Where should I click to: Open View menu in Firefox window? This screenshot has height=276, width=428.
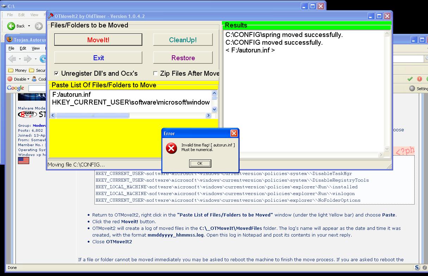coord(36,48)
